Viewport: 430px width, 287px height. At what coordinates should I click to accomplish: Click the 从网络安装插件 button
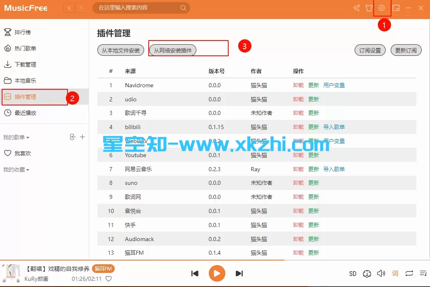tap(173, 50)
